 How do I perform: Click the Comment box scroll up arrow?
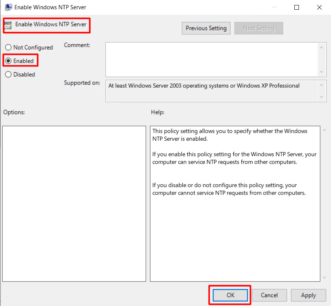tap(321, 48)
